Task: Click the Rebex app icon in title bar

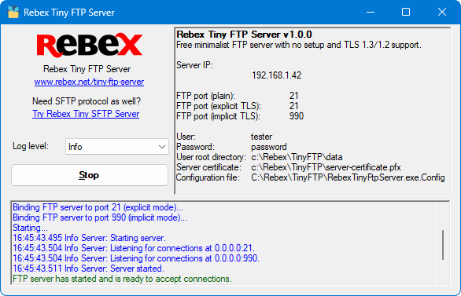Action: point(13,12)
